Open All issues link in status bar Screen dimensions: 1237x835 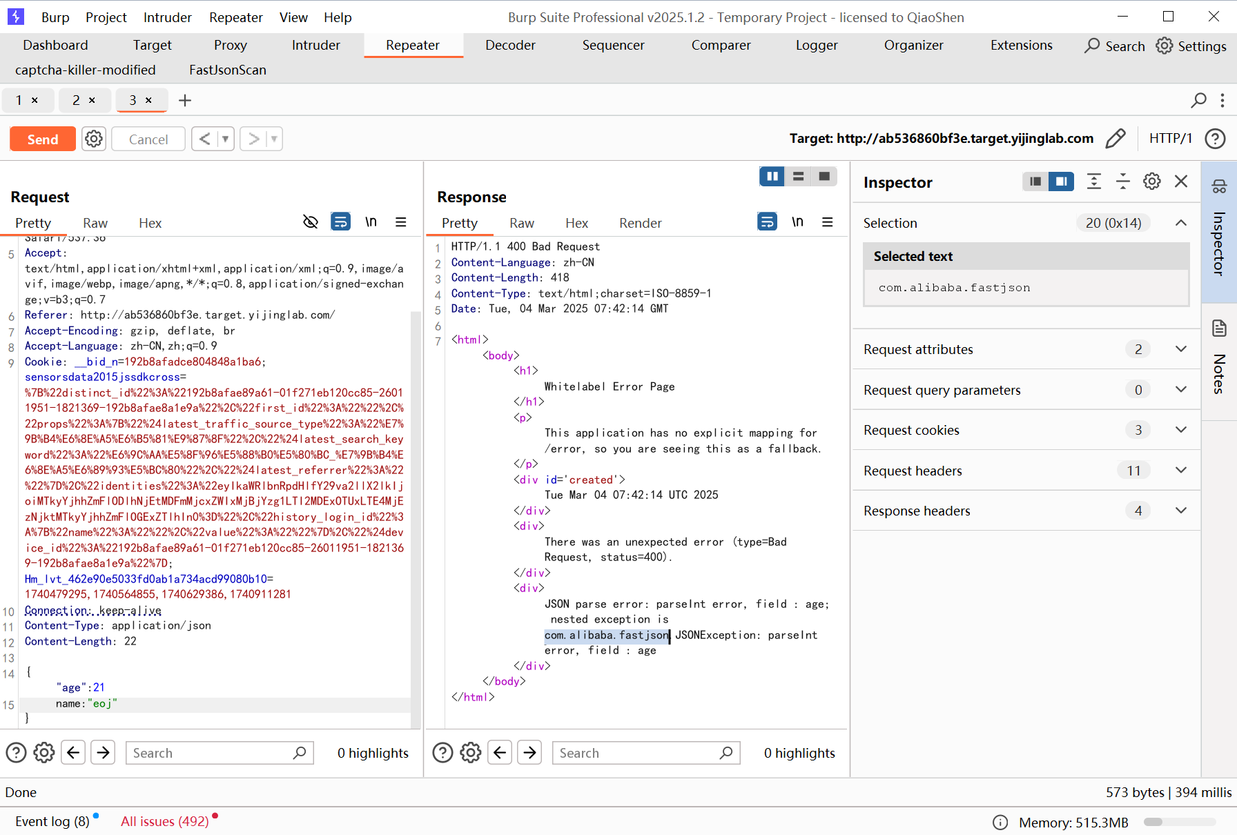point(165,821)
